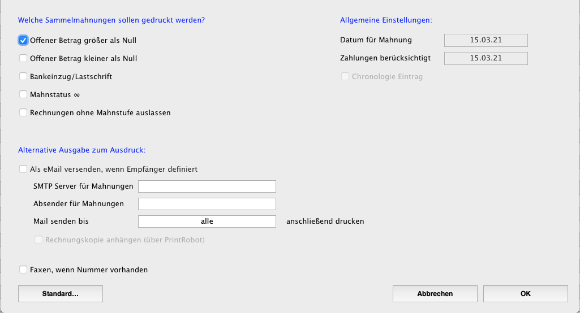
Task: Click the 'Datum für Mahnung' date field
Action: click(x=486, y=40)
